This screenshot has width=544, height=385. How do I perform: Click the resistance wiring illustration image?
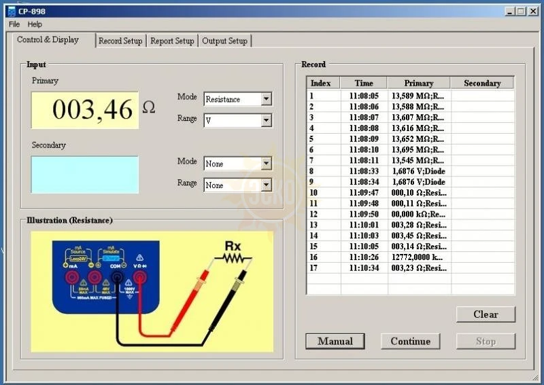pyautogui.click(x=152, y=292)
